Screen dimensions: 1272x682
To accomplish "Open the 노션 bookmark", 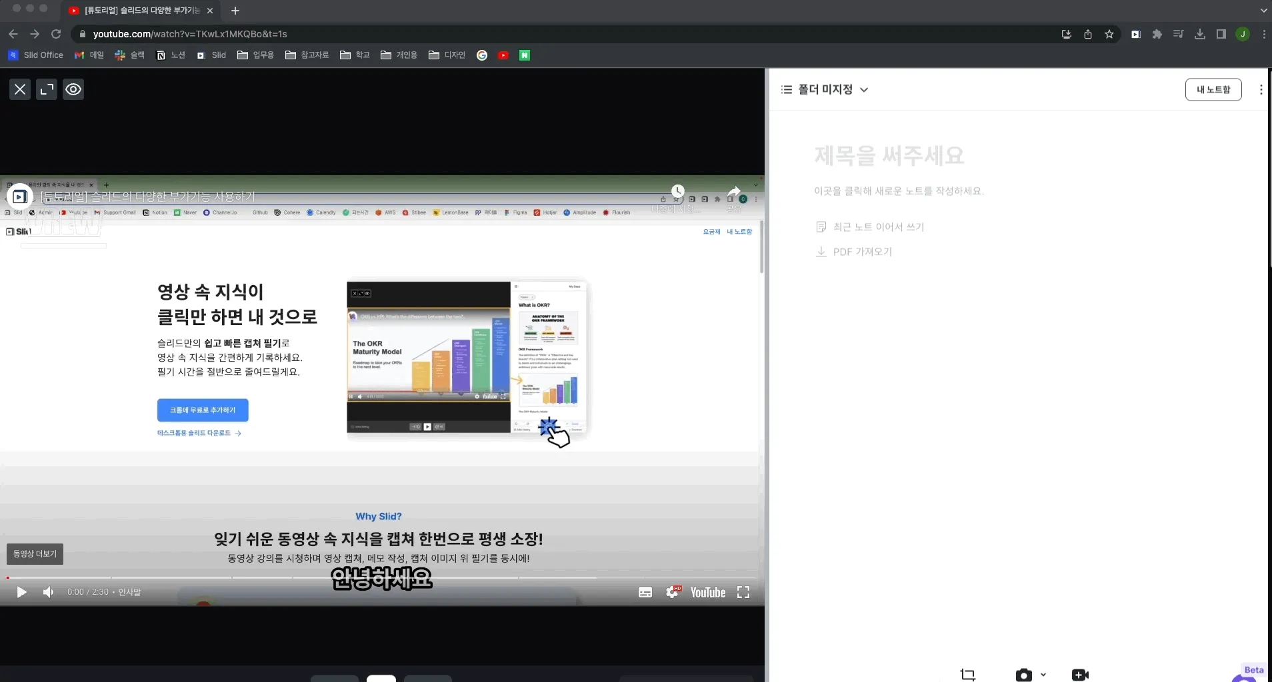I will (171, 55).
